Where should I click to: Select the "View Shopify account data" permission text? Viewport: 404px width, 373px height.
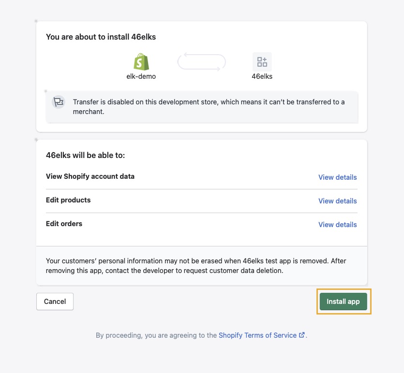coord(90,176)
